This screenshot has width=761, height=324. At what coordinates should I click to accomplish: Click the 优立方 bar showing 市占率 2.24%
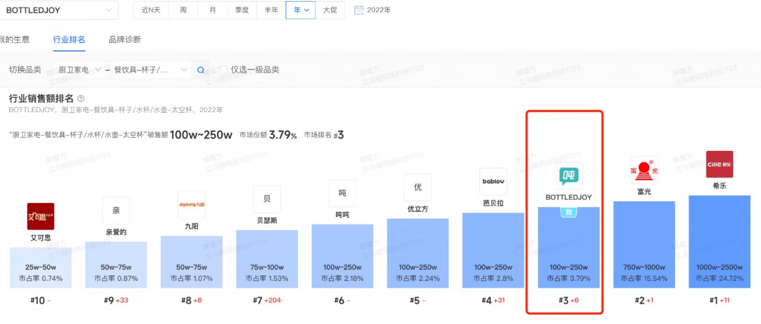coord(418,253)
